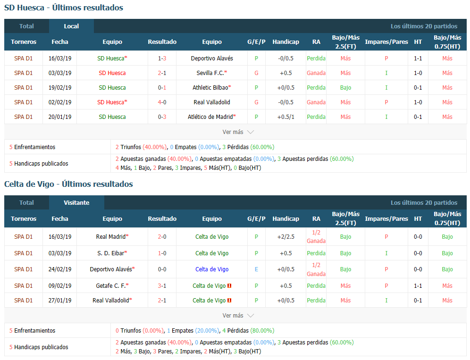The image size is (470, 360).
Task: Click Celta de Vigo in the Real Madrid row
Action: (x=212, y=236)
